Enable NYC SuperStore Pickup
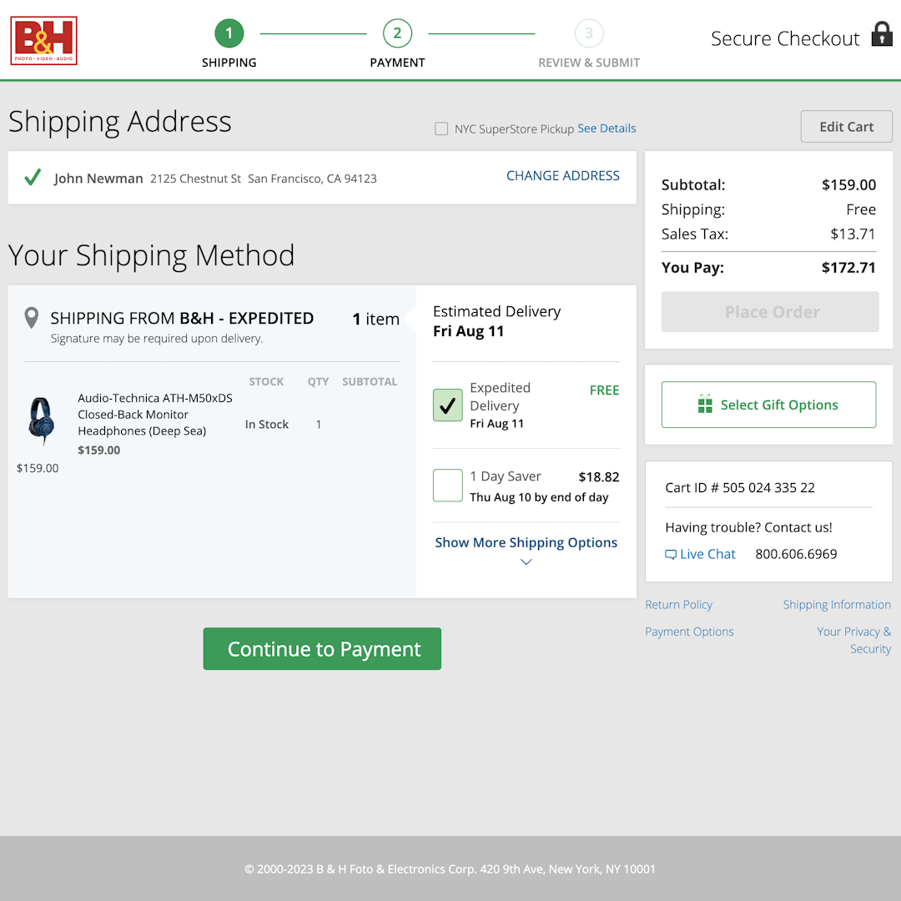The image size is (901, 901). point(441,128)
